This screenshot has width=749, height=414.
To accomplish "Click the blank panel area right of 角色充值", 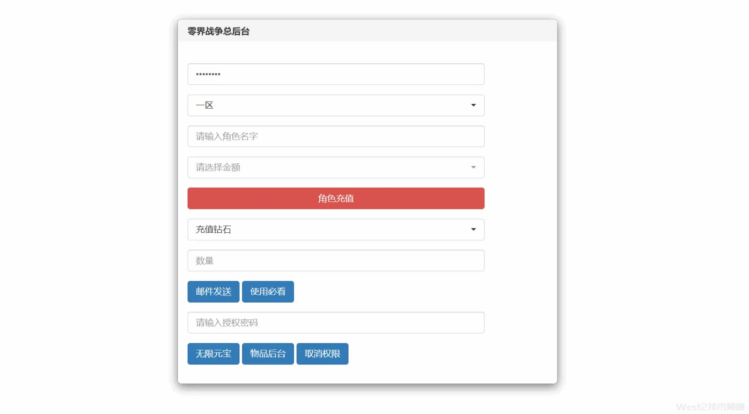I will (x=521, y=199).
